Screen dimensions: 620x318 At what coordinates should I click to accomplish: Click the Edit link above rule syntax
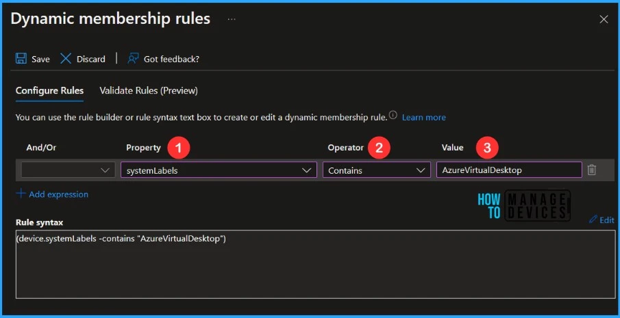[606, 220]
